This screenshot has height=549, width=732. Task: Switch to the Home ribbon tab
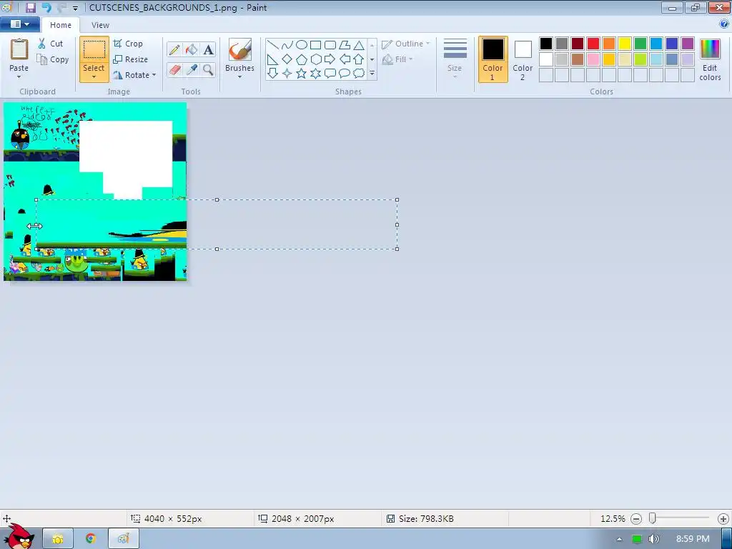tap(61, 25)
